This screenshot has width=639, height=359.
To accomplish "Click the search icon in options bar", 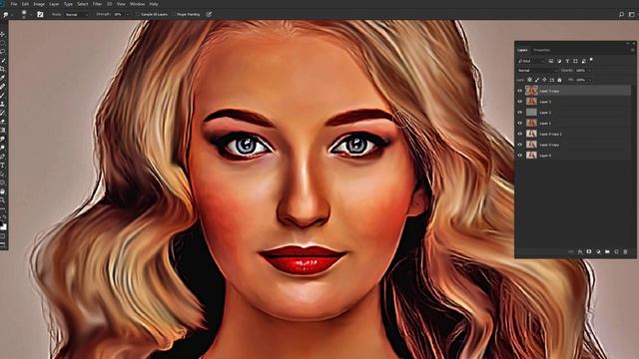I will [x=621, y=14].
